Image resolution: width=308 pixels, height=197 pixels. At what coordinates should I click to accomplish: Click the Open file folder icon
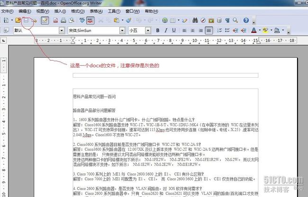(x=18, y=20)
